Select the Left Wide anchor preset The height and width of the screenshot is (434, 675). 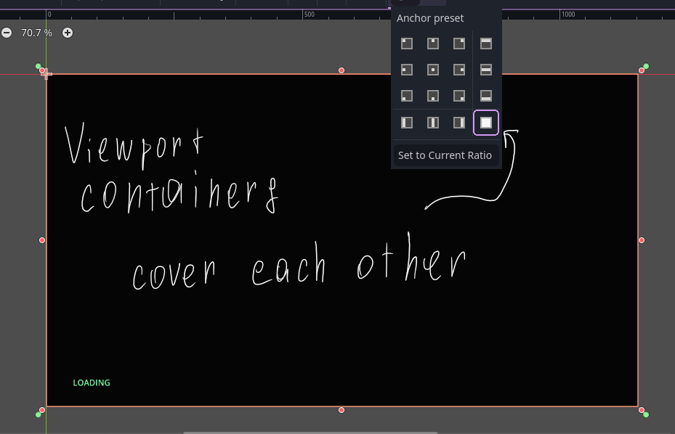click(x=407, y=123)
